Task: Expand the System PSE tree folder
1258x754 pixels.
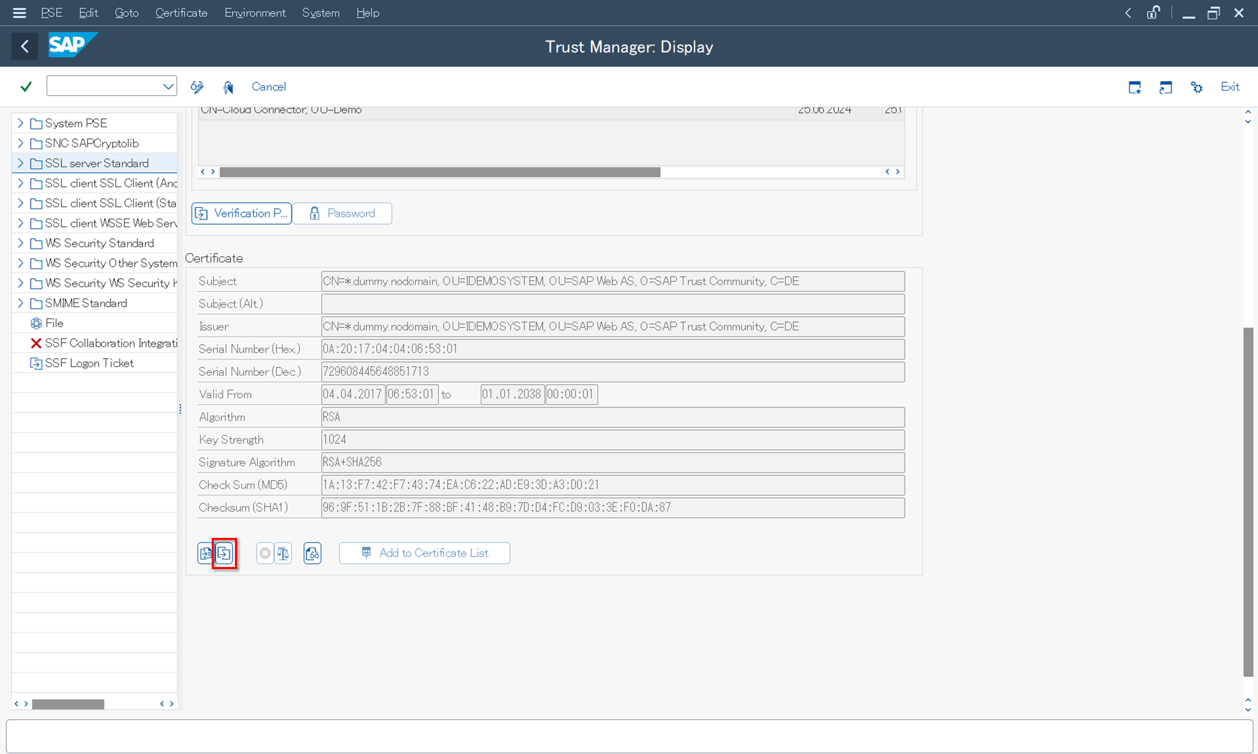Action: coord(20,123)
